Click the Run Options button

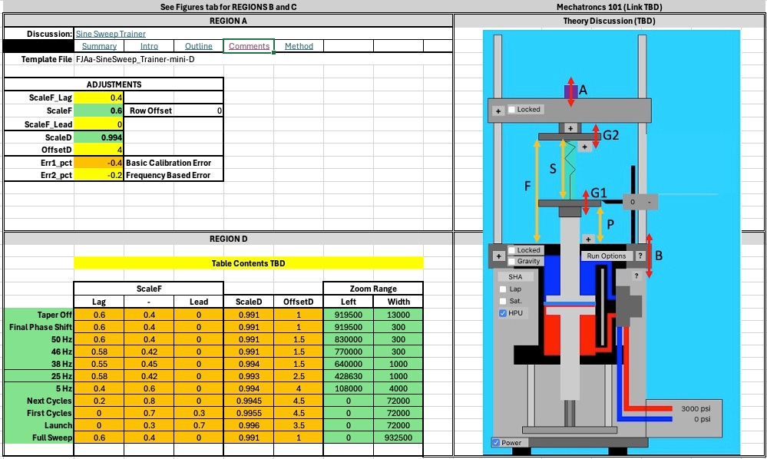point(606,256)
